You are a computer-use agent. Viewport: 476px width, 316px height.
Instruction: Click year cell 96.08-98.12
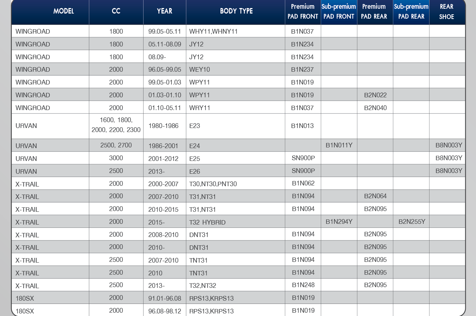coord(165,311)
